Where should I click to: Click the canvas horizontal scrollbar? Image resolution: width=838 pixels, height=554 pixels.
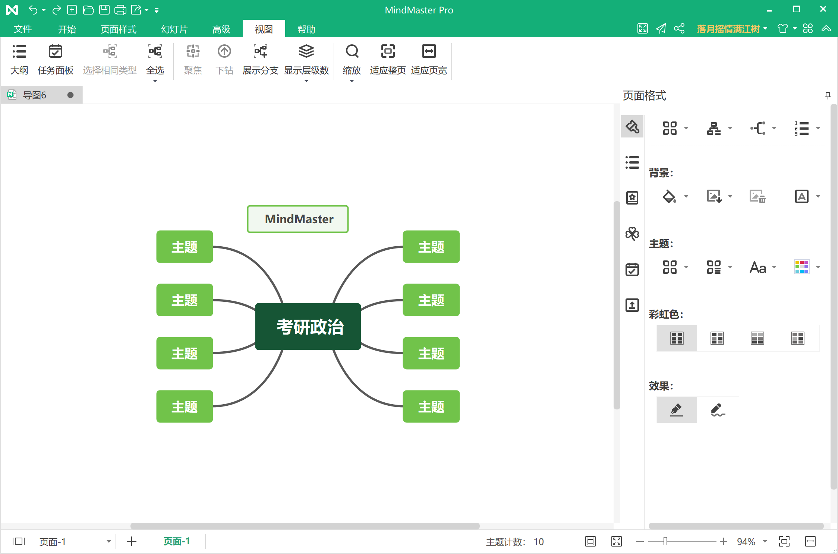pyautogui.click(x=305, y=526)
